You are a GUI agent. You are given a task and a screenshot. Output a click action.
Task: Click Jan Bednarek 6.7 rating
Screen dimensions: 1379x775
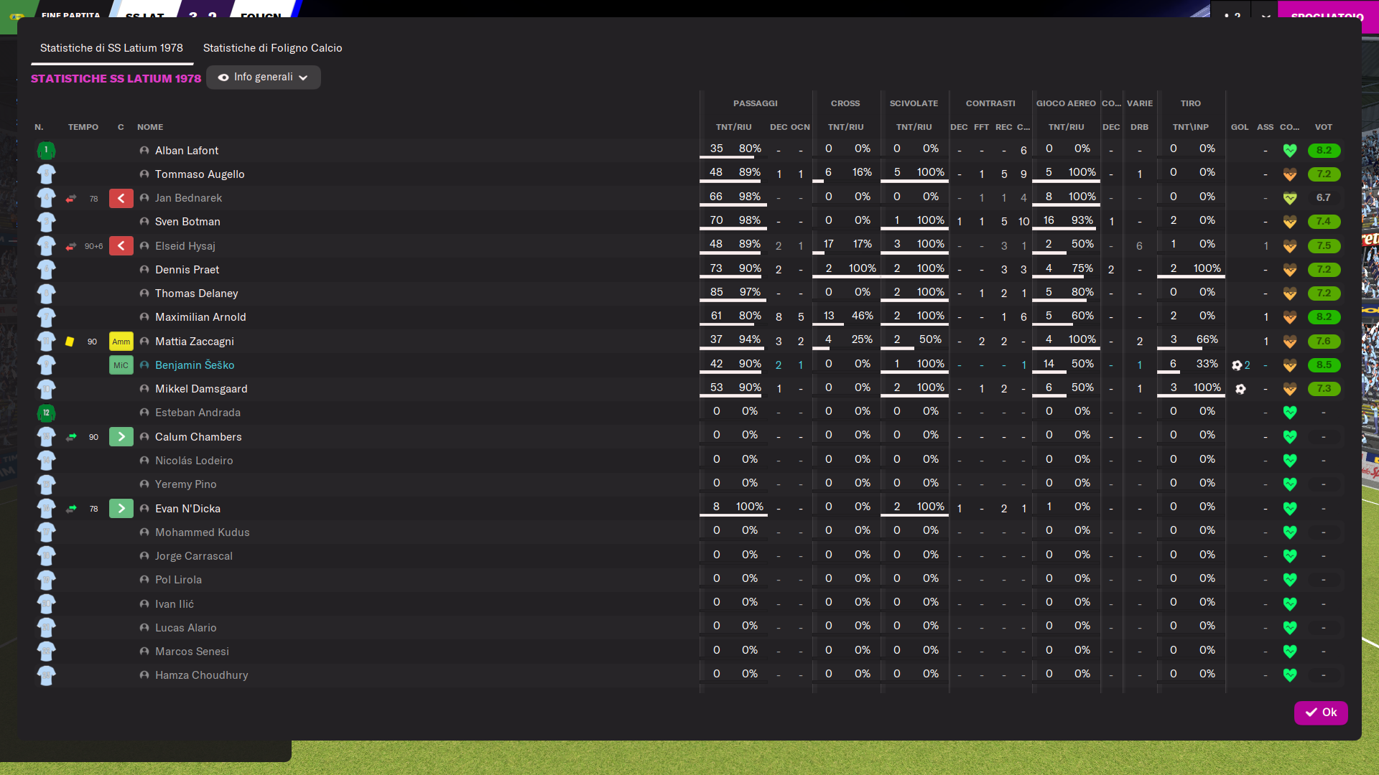tap(1324, 198)
